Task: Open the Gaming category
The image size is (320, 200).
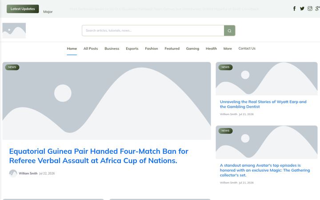Action: [x=192, y=48]
